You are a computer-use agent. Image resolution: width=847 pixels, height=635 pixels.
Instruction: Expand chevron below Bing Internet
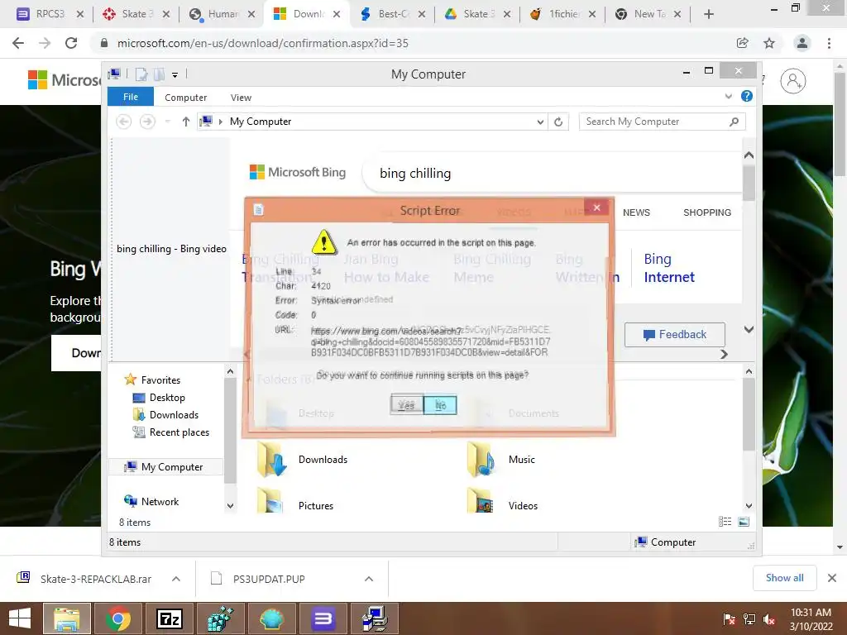tap(749, 329)
